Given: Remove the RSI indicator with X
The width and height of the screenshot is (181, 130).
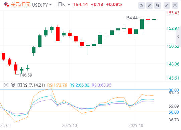Looking at the screenshot, I should point(6,85).
